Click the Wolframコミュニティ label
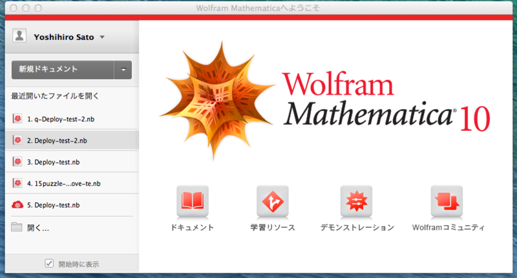This screenshot has height=278, width=517. pyautogui.click(x=448, y=227)
